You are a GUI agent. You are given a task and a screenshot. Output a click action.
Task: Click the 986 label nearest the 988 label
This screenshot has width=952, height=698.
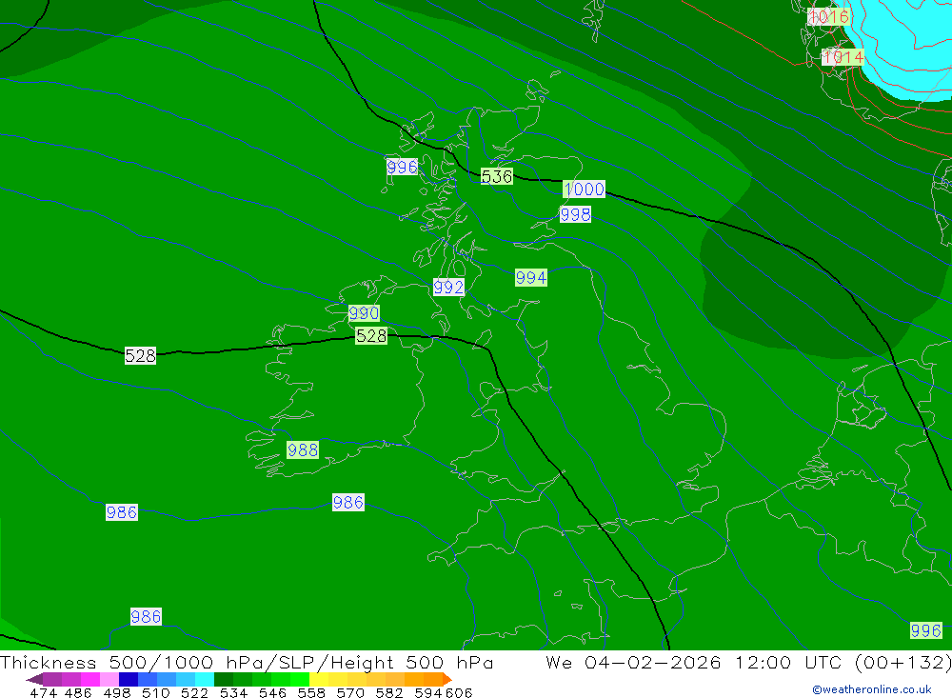coord(347,503)
